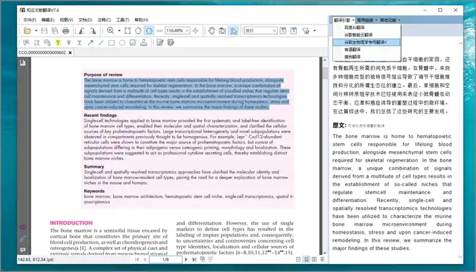
Task: Click the 1/8 page number field
Action: (165, 259)
